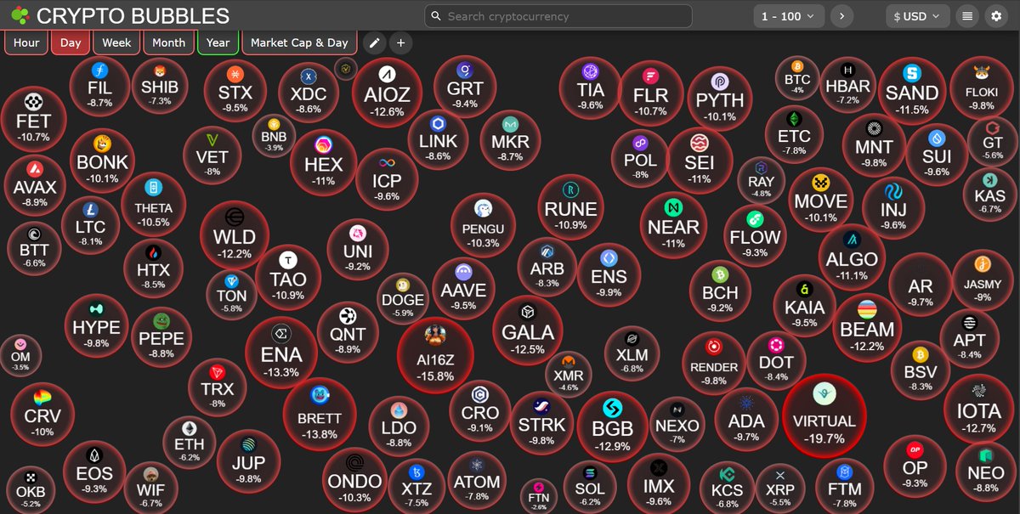Click the XRP bubble

779,488
